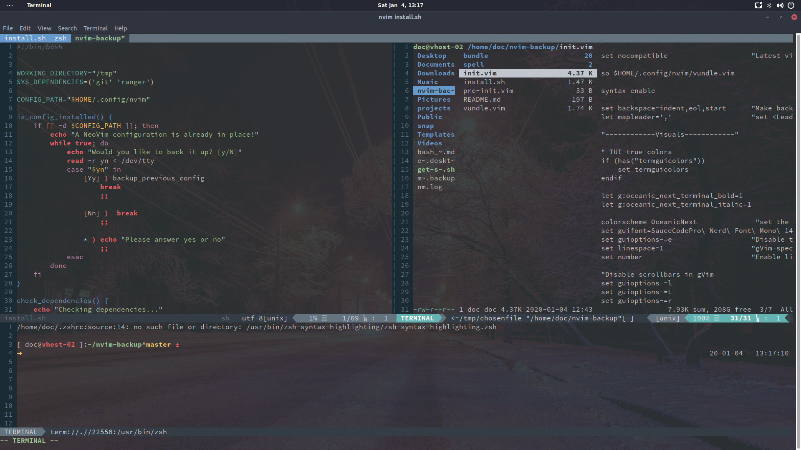Click is_config_installed() function definition

point(64,117)
